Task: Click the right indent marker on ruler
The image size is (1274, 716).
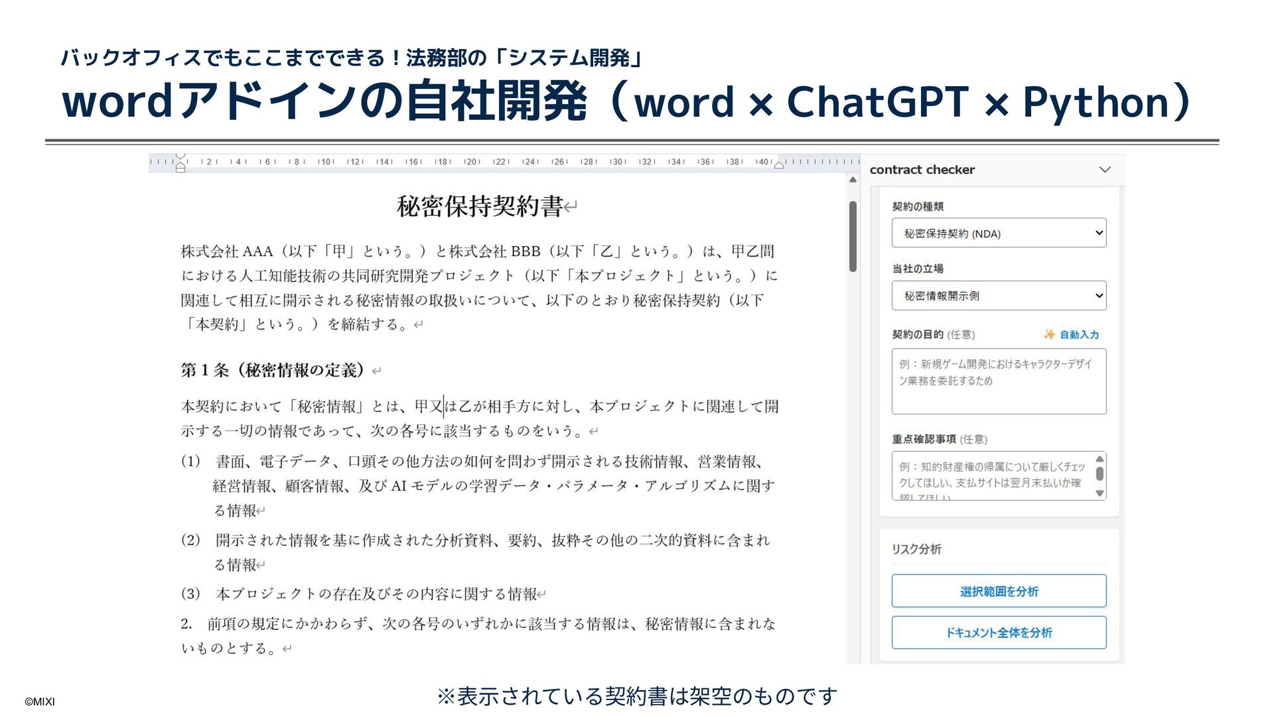Action: pyautogui.click(x=779, y=164)
